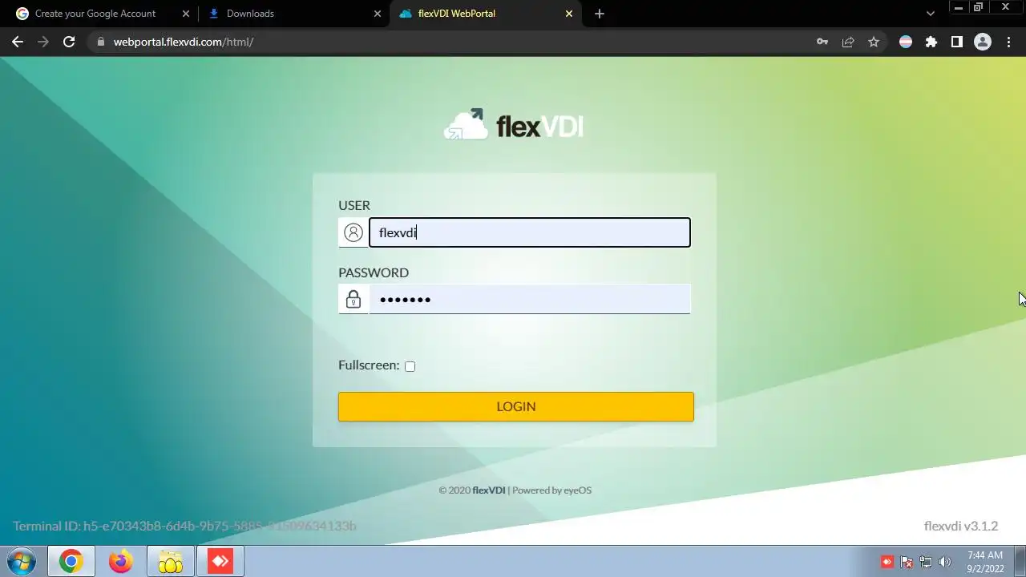The height and width of the screenshot is (577, 1026).
Task: Click the 'Powered by eyeOS' footer text
Action: click(551, 490)
